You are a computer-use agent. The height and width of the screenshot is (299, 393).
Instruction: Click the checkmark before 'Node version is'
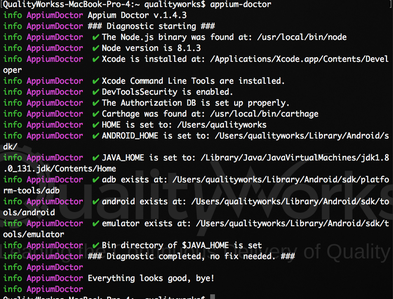coord(95,48)
